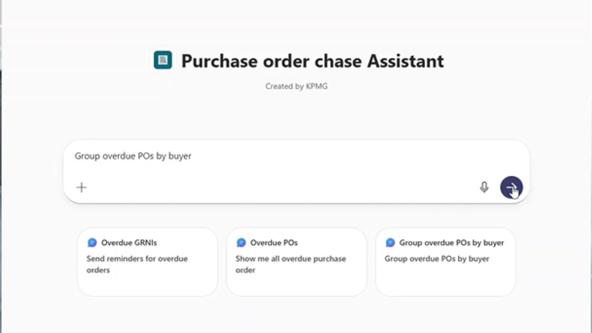Choose "Show me all overdue purchase order" prompt
Screen dimensions: 592x333
pyautogui.click(x=290, y=264)
